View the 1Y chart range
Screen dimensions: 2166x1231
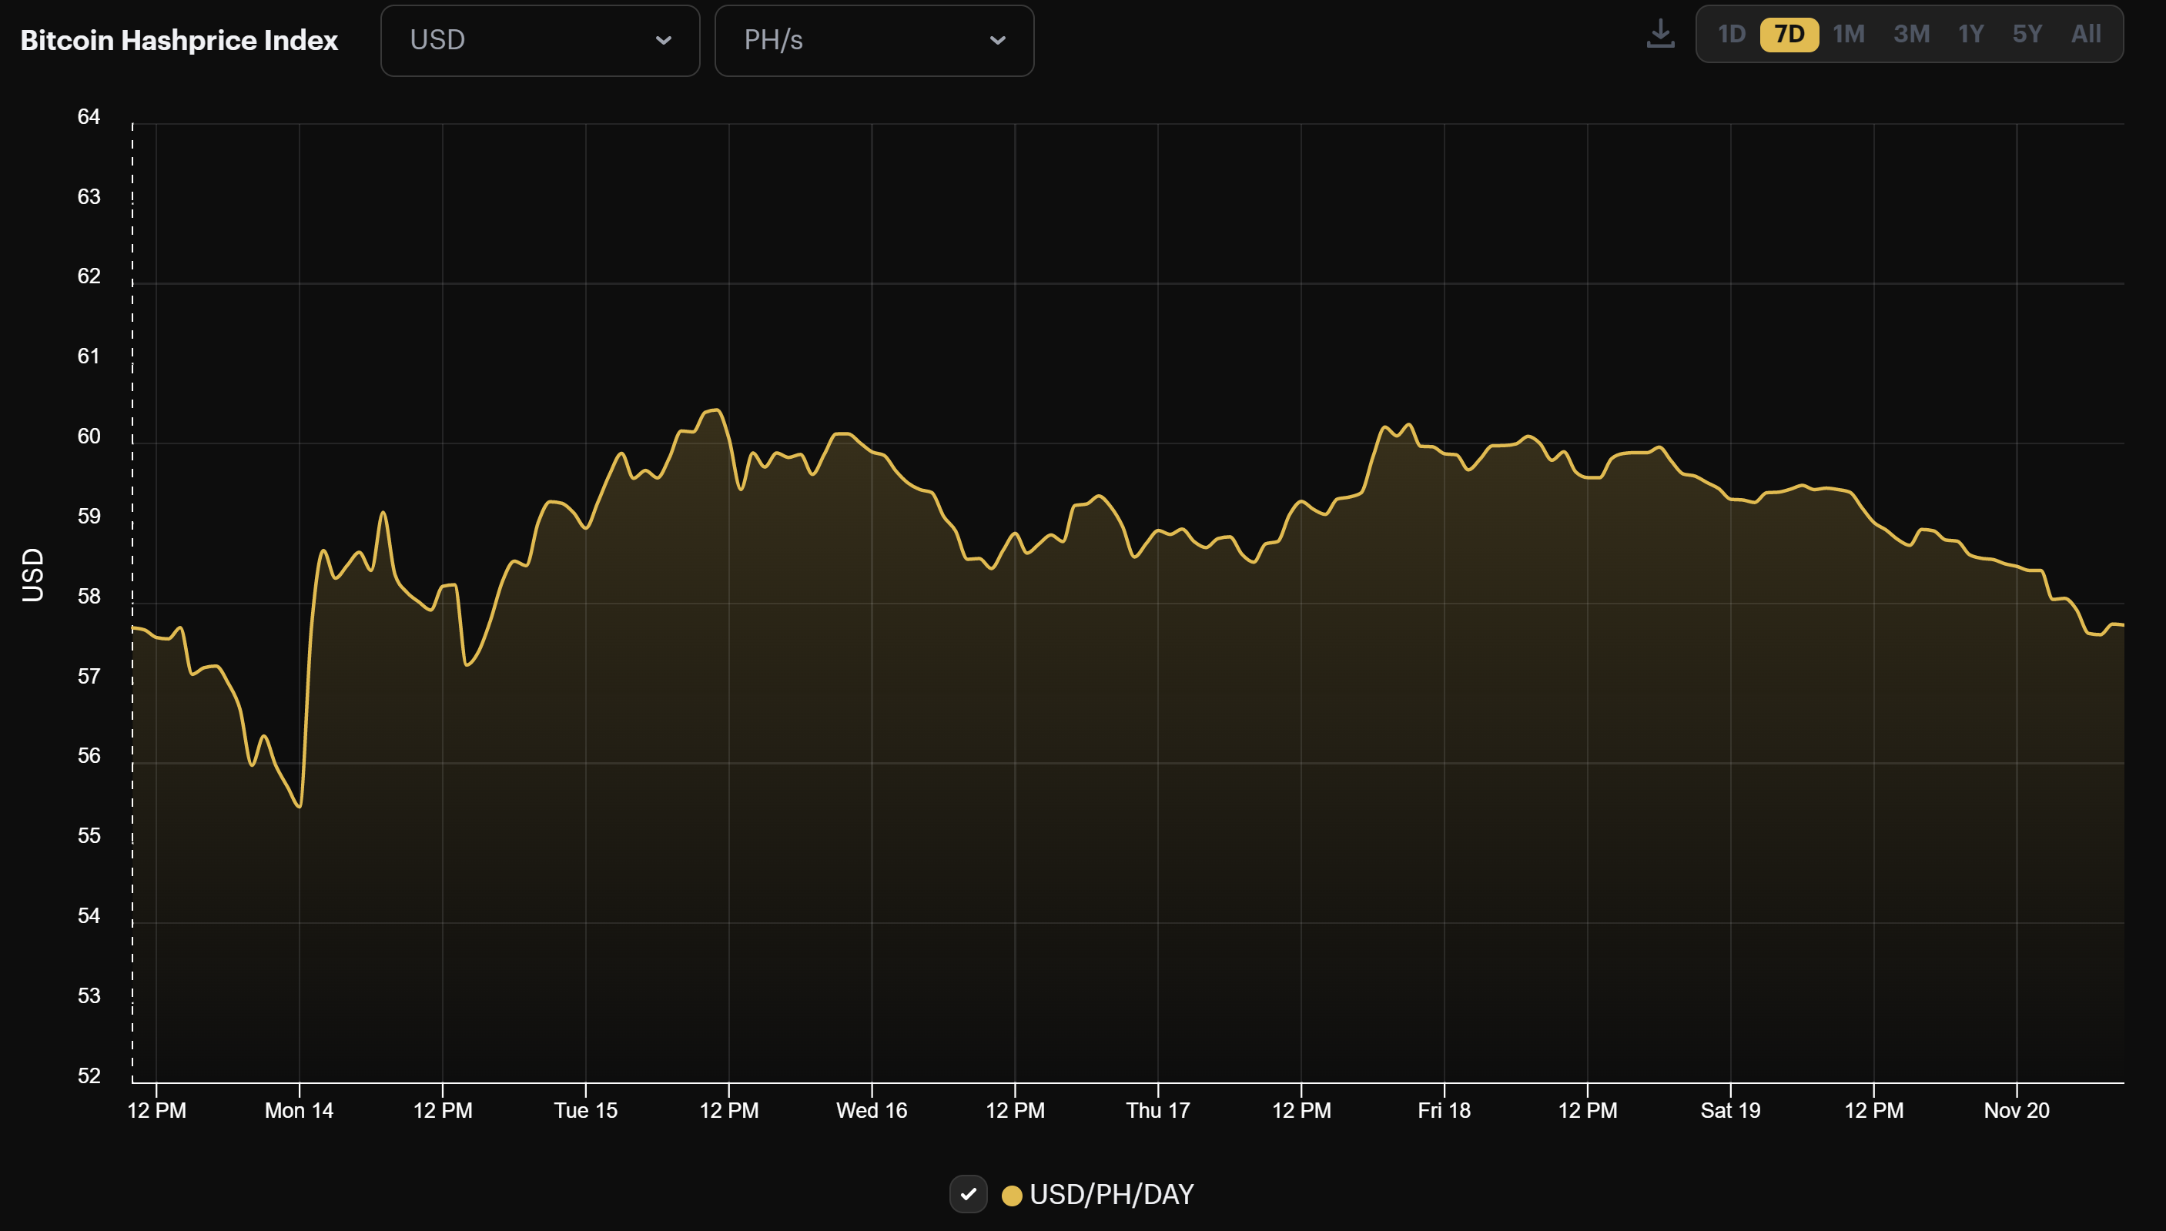[1970, 34]
